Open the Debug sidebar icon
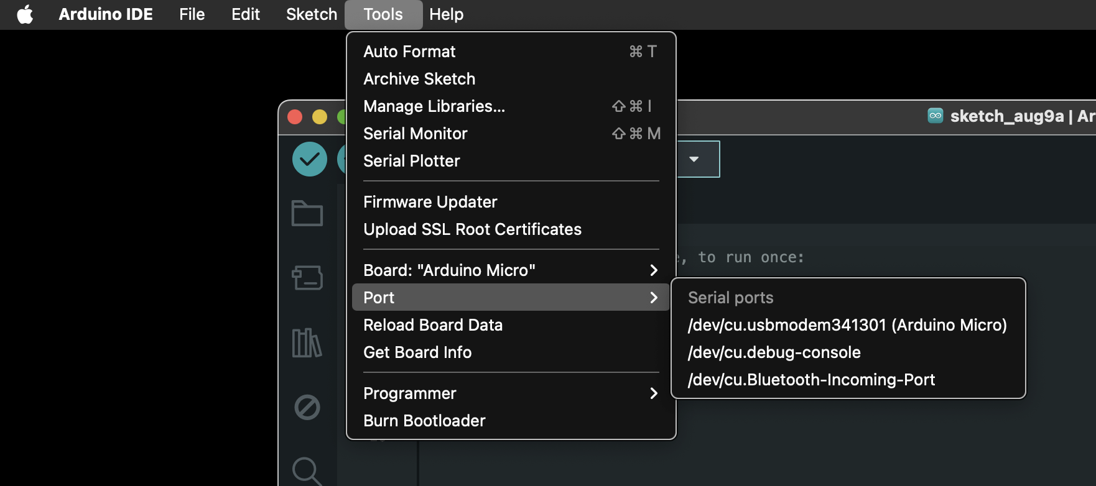The image size is (1096, 486). pyautogui.click(x=307, y=408)
